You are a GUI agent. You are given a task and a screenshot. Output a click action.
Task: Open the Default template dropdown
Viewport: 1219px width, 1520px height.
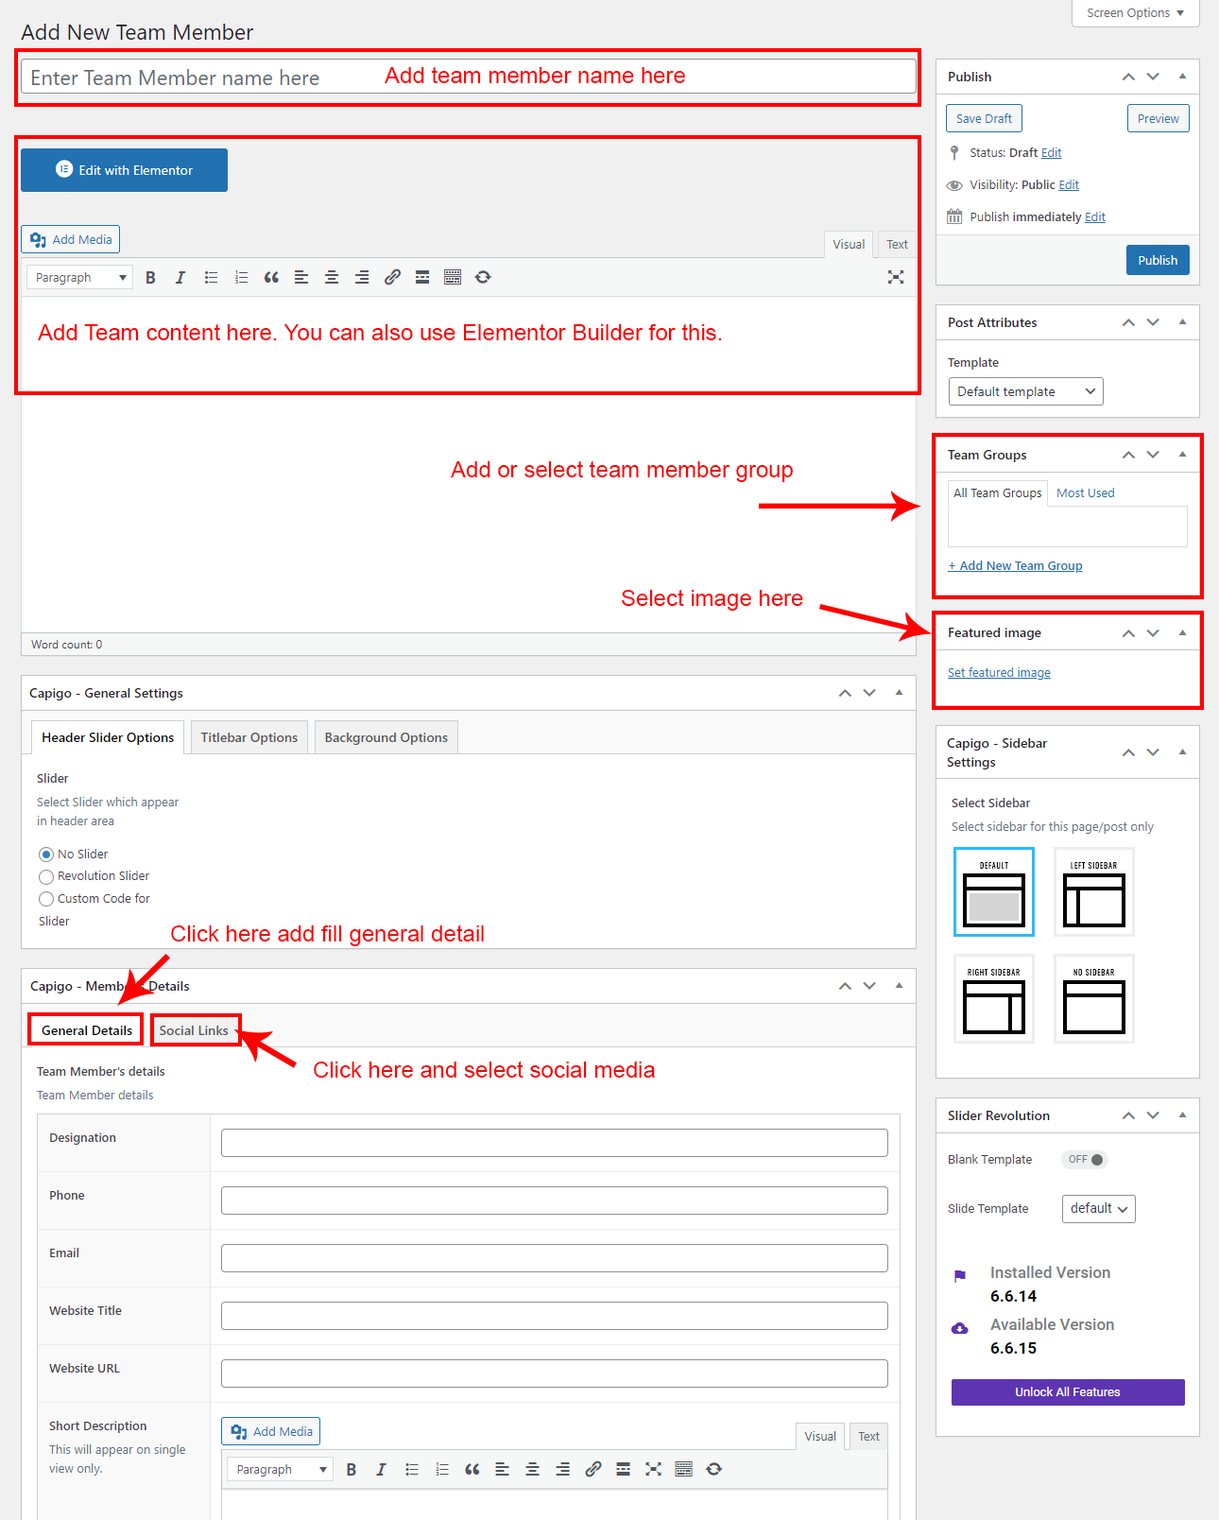pyautogui.click(x=1025, y=391)
